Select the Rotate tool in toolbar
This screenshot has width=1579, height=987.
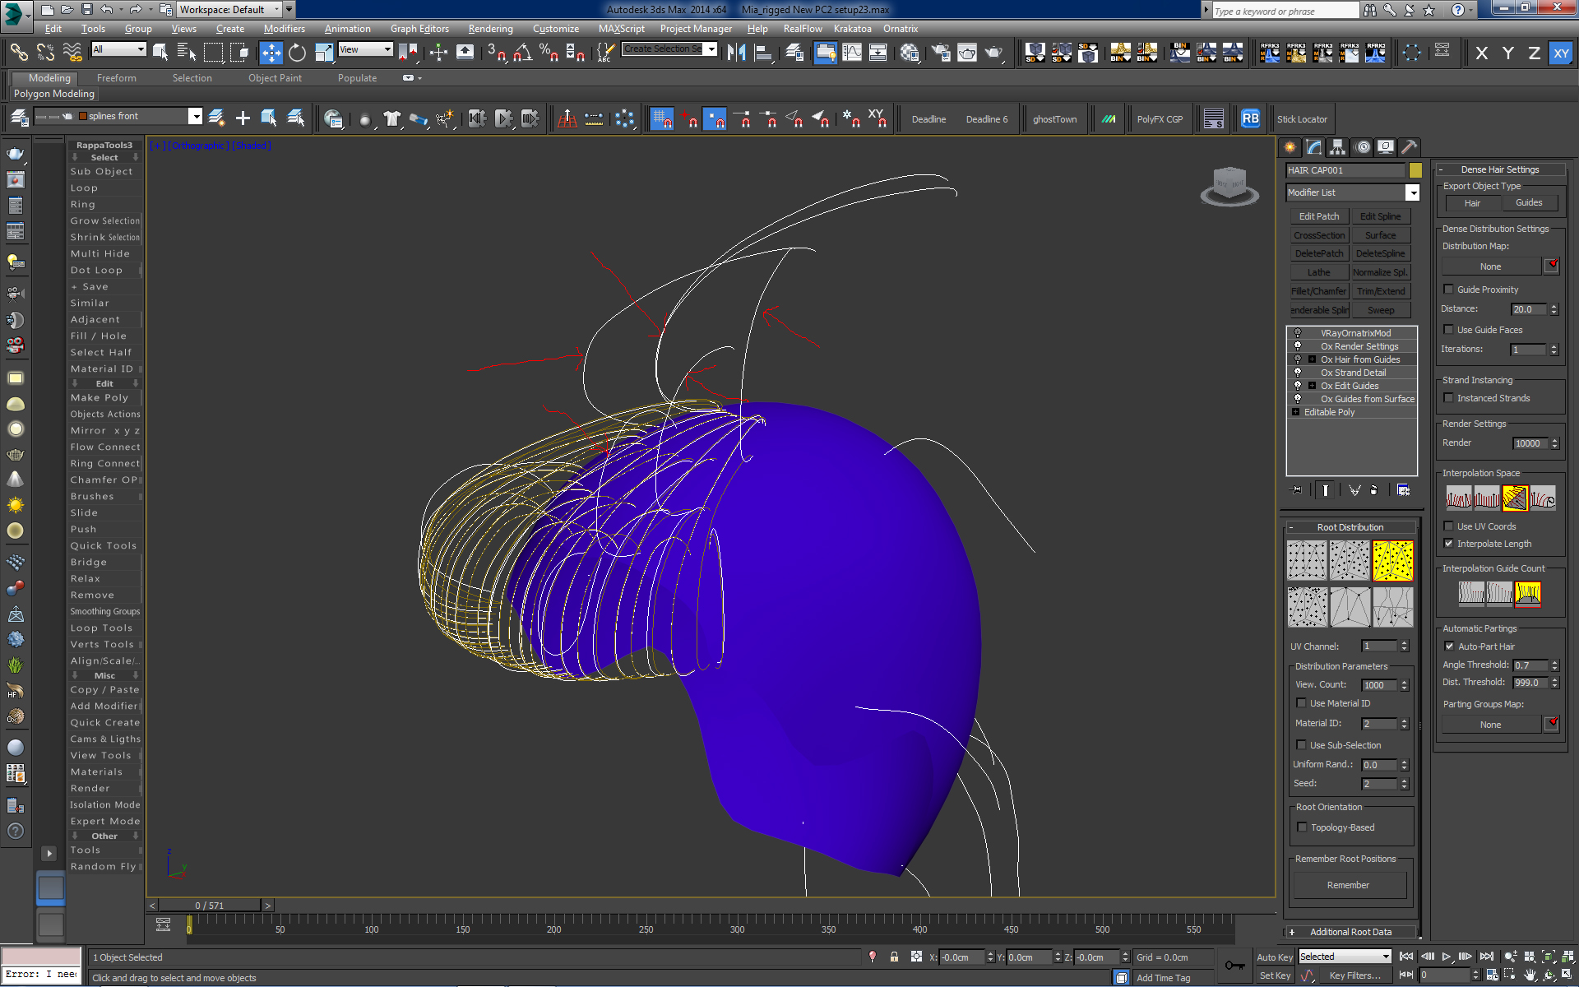click(x=297, y=53)
